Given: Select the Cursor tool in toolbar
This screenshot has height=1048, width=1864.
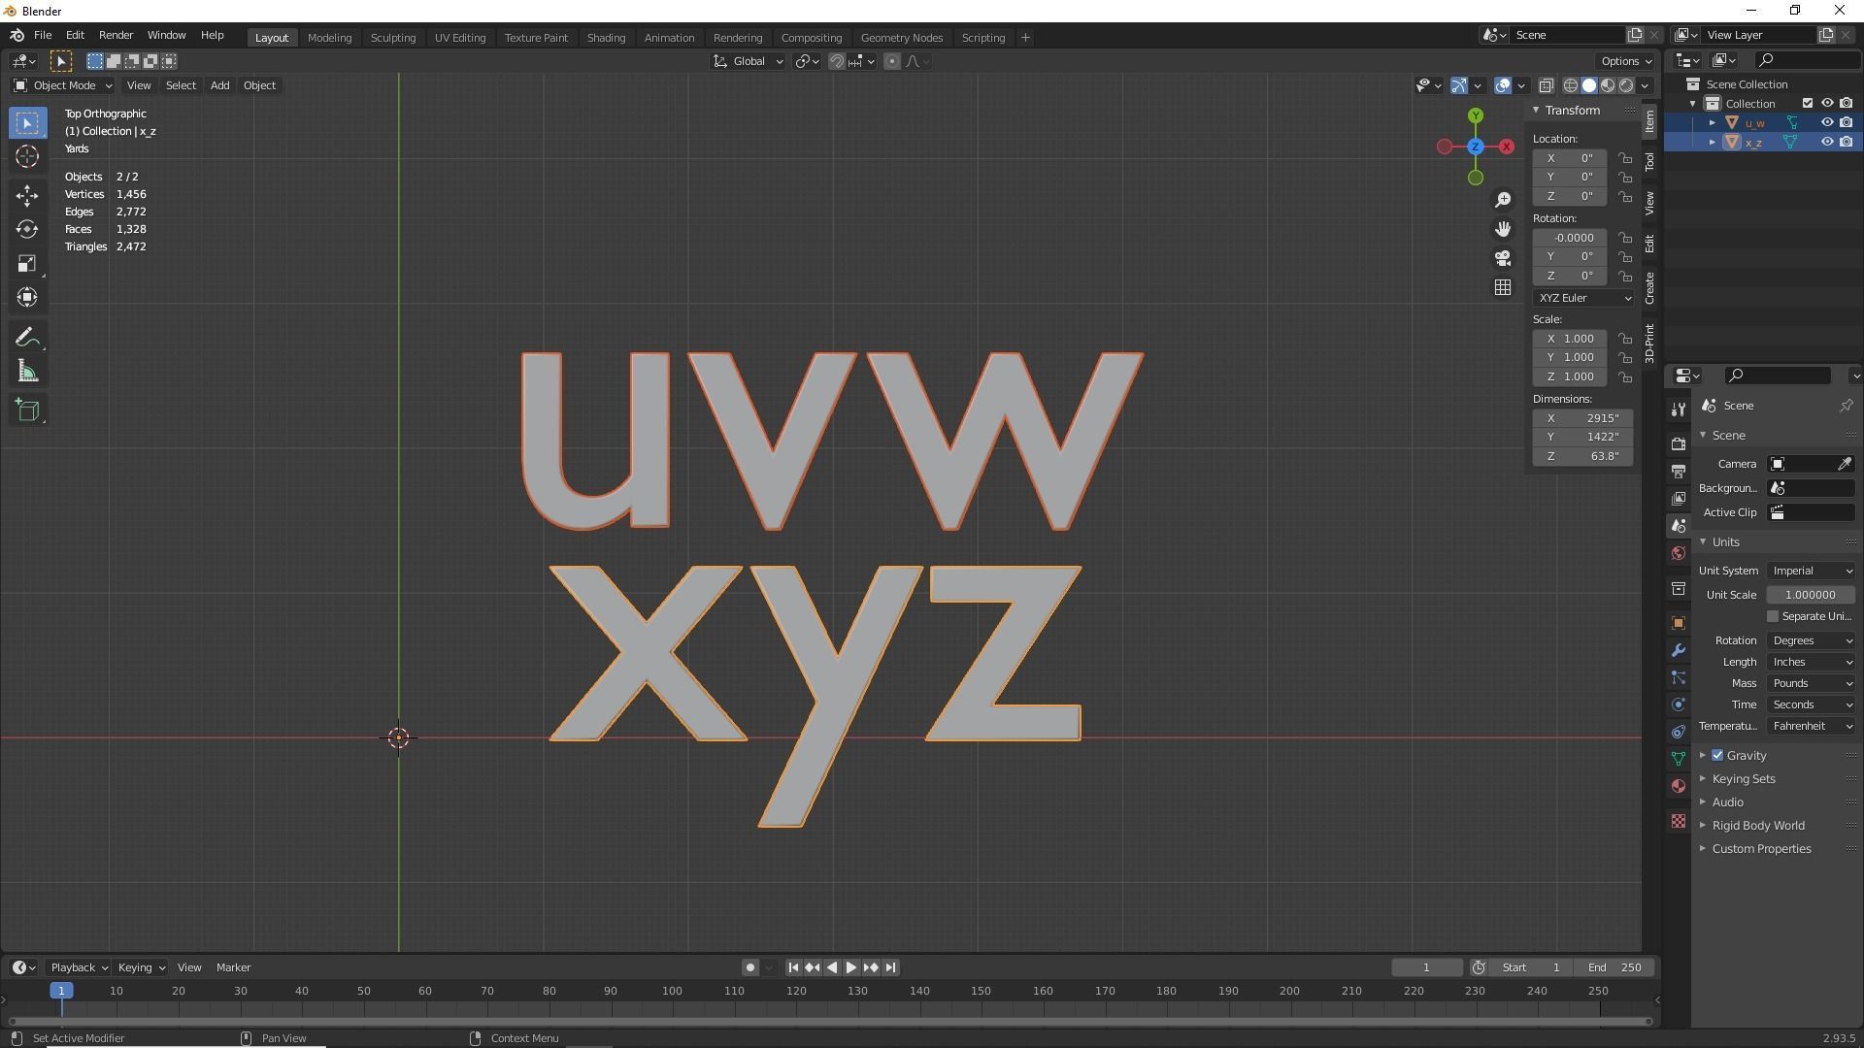Looking at the screenshot, I should click(x=27, y=156).
